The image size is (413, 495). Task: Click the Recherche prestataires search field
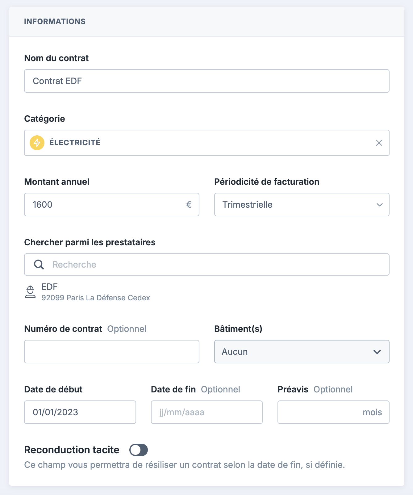click(207, 264)
